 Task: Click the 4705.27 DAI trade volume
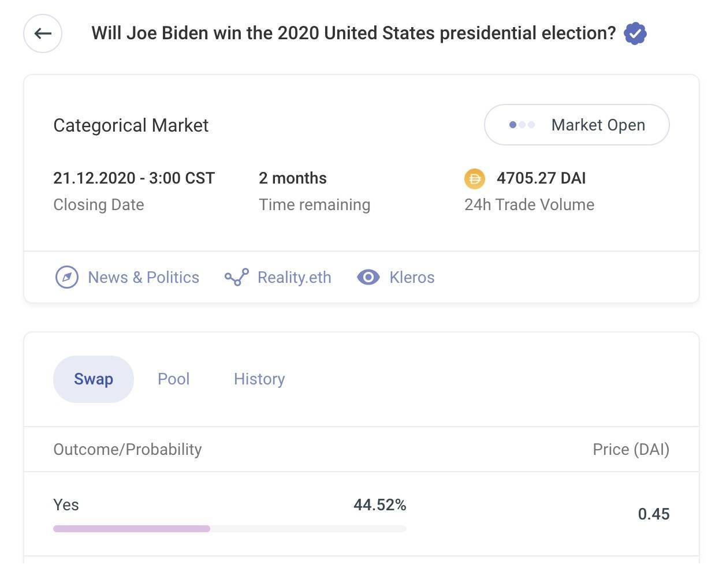coord(541,178)
